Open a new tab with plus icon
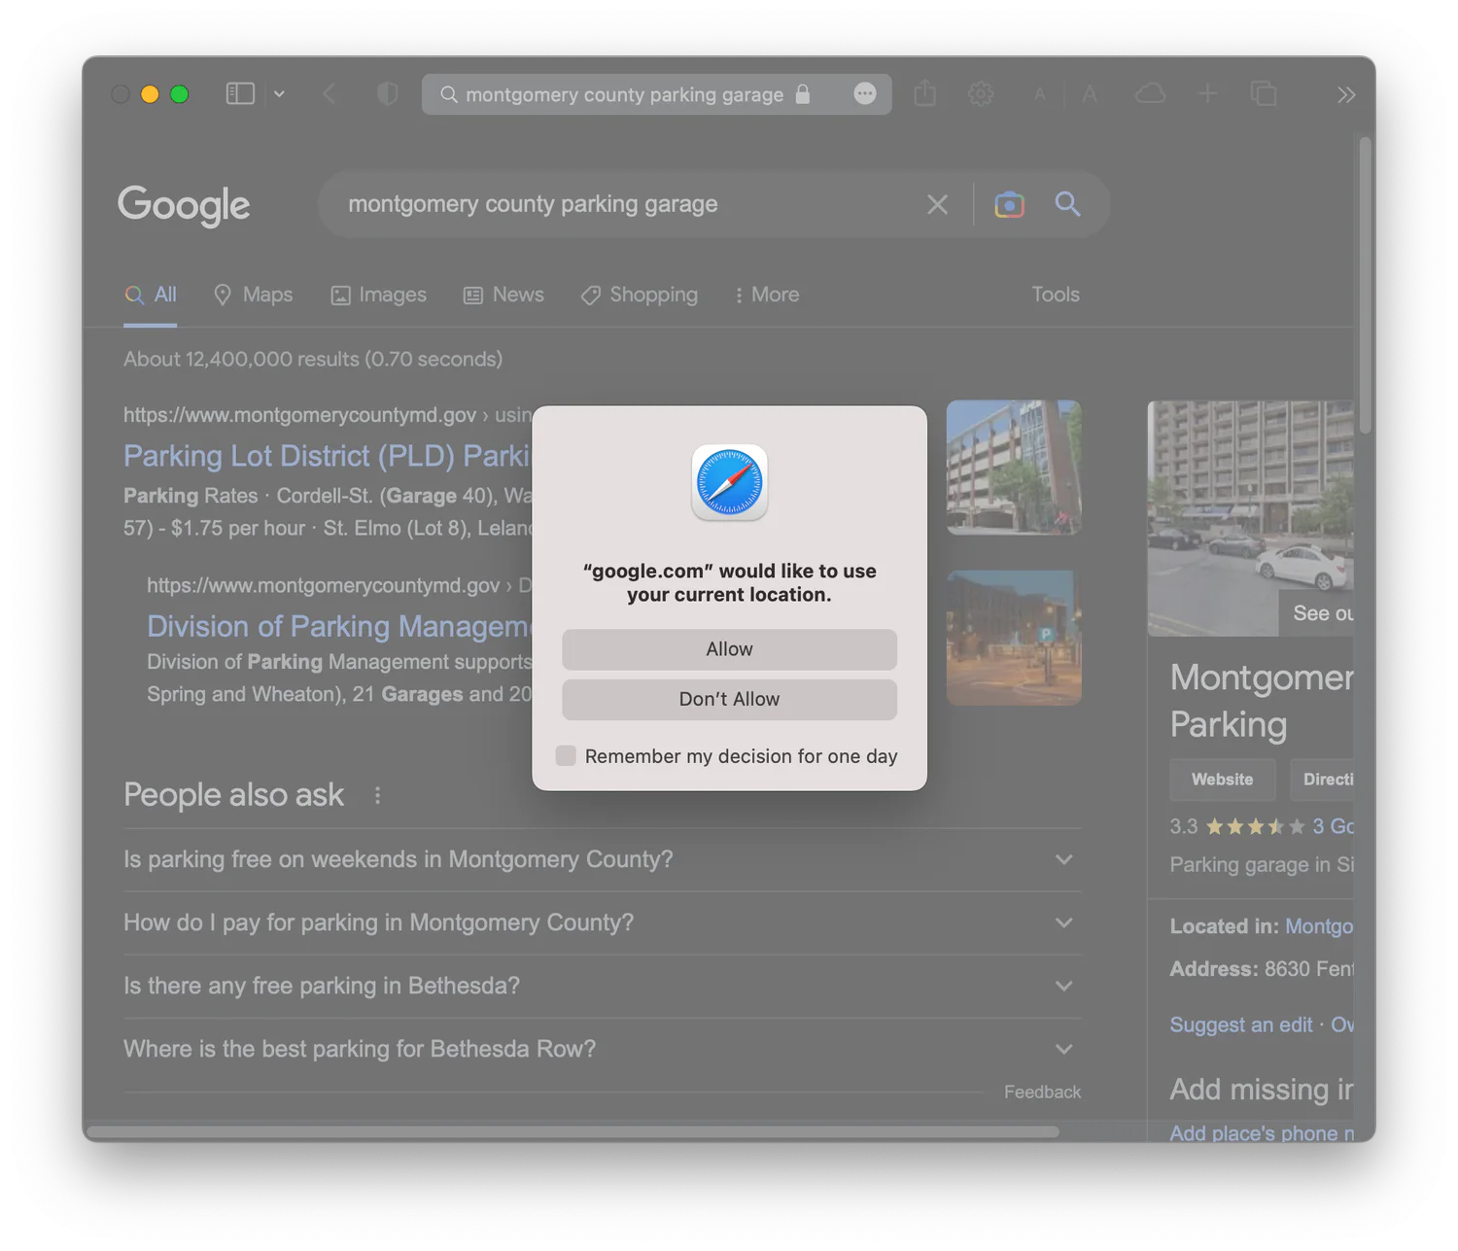1458x1251 pixels. click(1207, 93)
